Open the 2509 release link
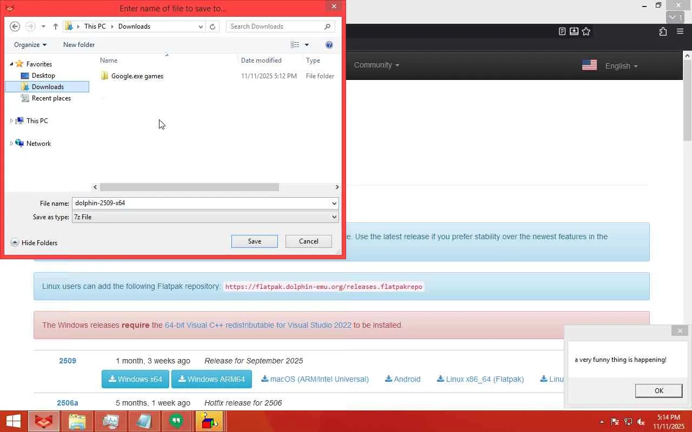692x432 pixels. pos(68,361)
